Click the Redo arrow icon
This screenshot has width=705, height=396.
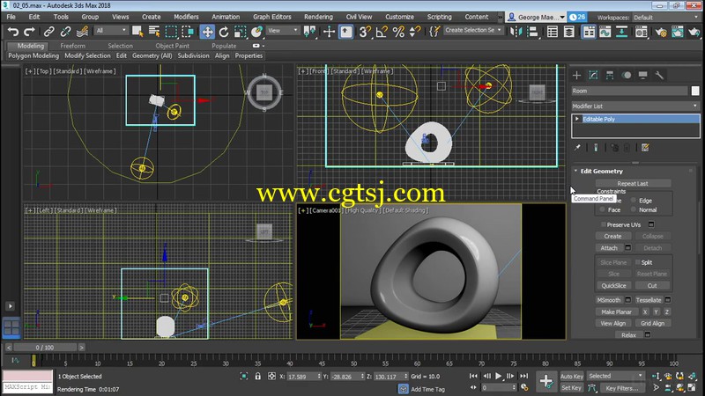(29, 32)
